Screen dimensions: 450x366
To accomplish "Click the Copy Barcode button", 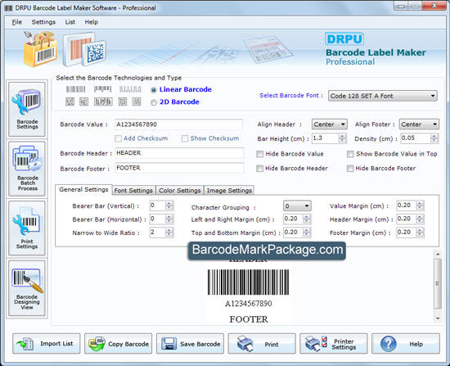I will 119,344.
